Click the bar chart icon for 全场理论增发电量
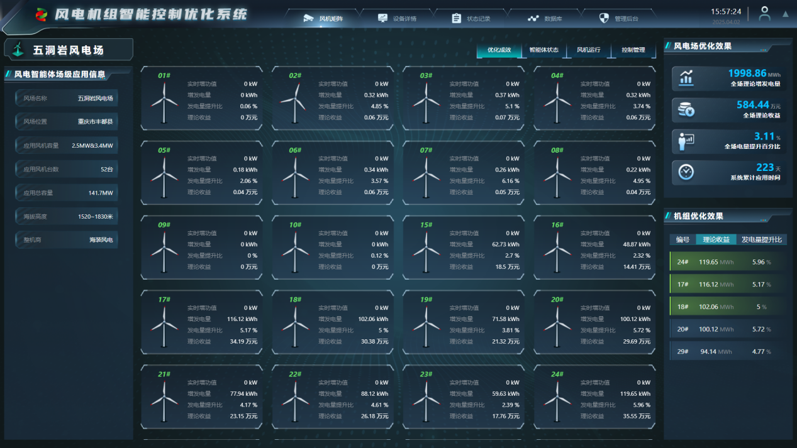The height and width of the screenshot is (448, 797). pyautogui.click(x=686, y=78)
